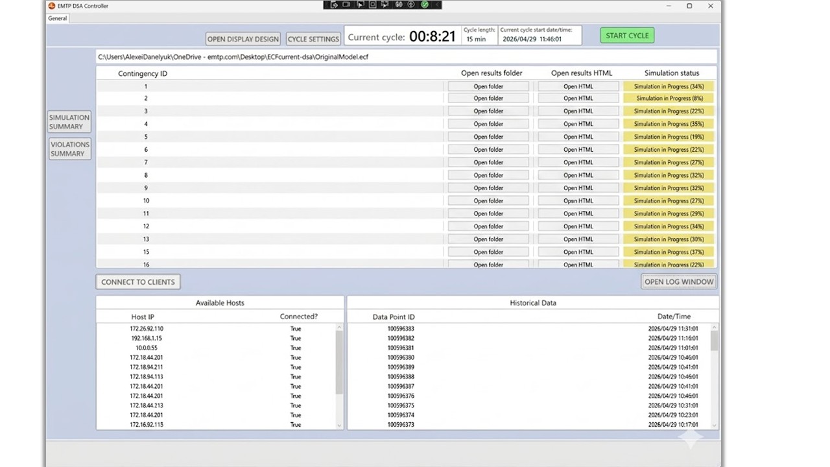Image resolution: width=830 pixels, height=467 pixels.
Task: Click the rectangle display icon in debug toolbar
Action: 346,5
